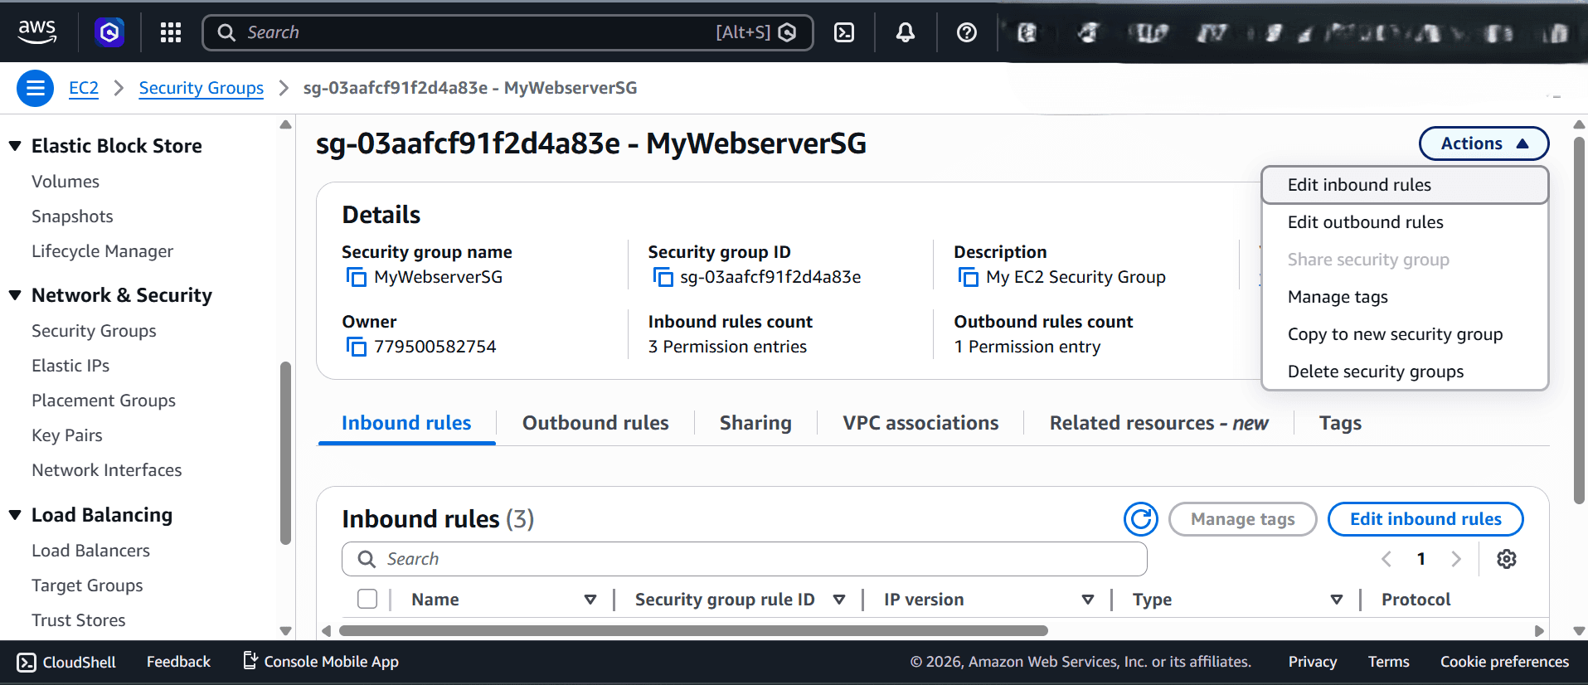
Task: Focus the inbound rules search field
Action: point(745,559)
